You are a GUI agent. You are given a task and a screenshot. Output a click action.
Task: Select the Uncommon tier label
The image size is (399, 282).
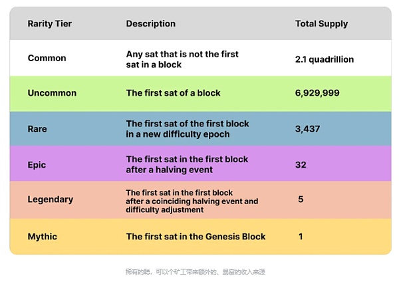click(52, 93)
